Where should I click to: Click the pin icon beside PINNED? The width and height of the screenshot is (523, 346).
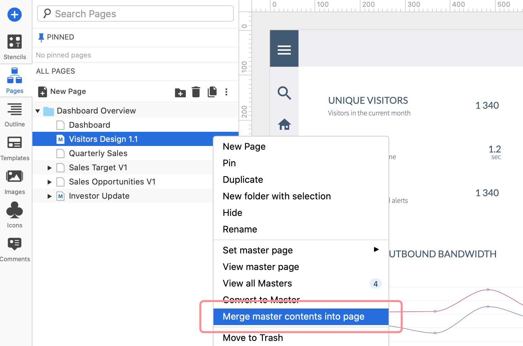coord(41,37)
